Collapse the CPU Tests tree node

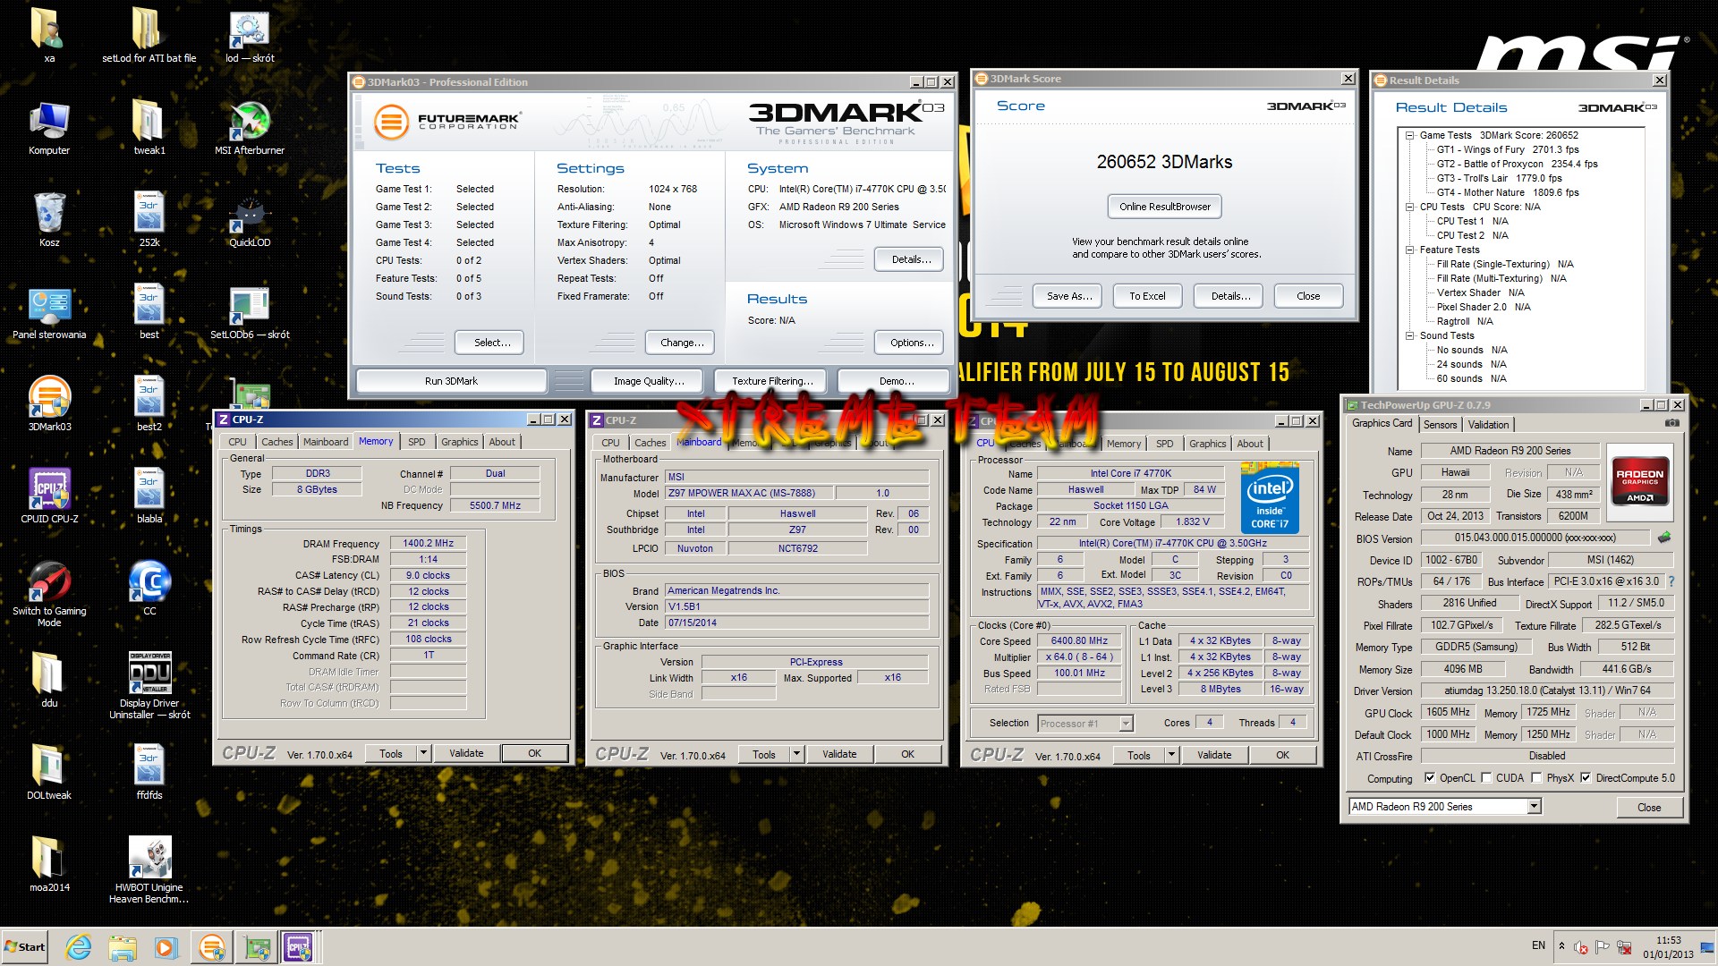[x=1409, y=208]
